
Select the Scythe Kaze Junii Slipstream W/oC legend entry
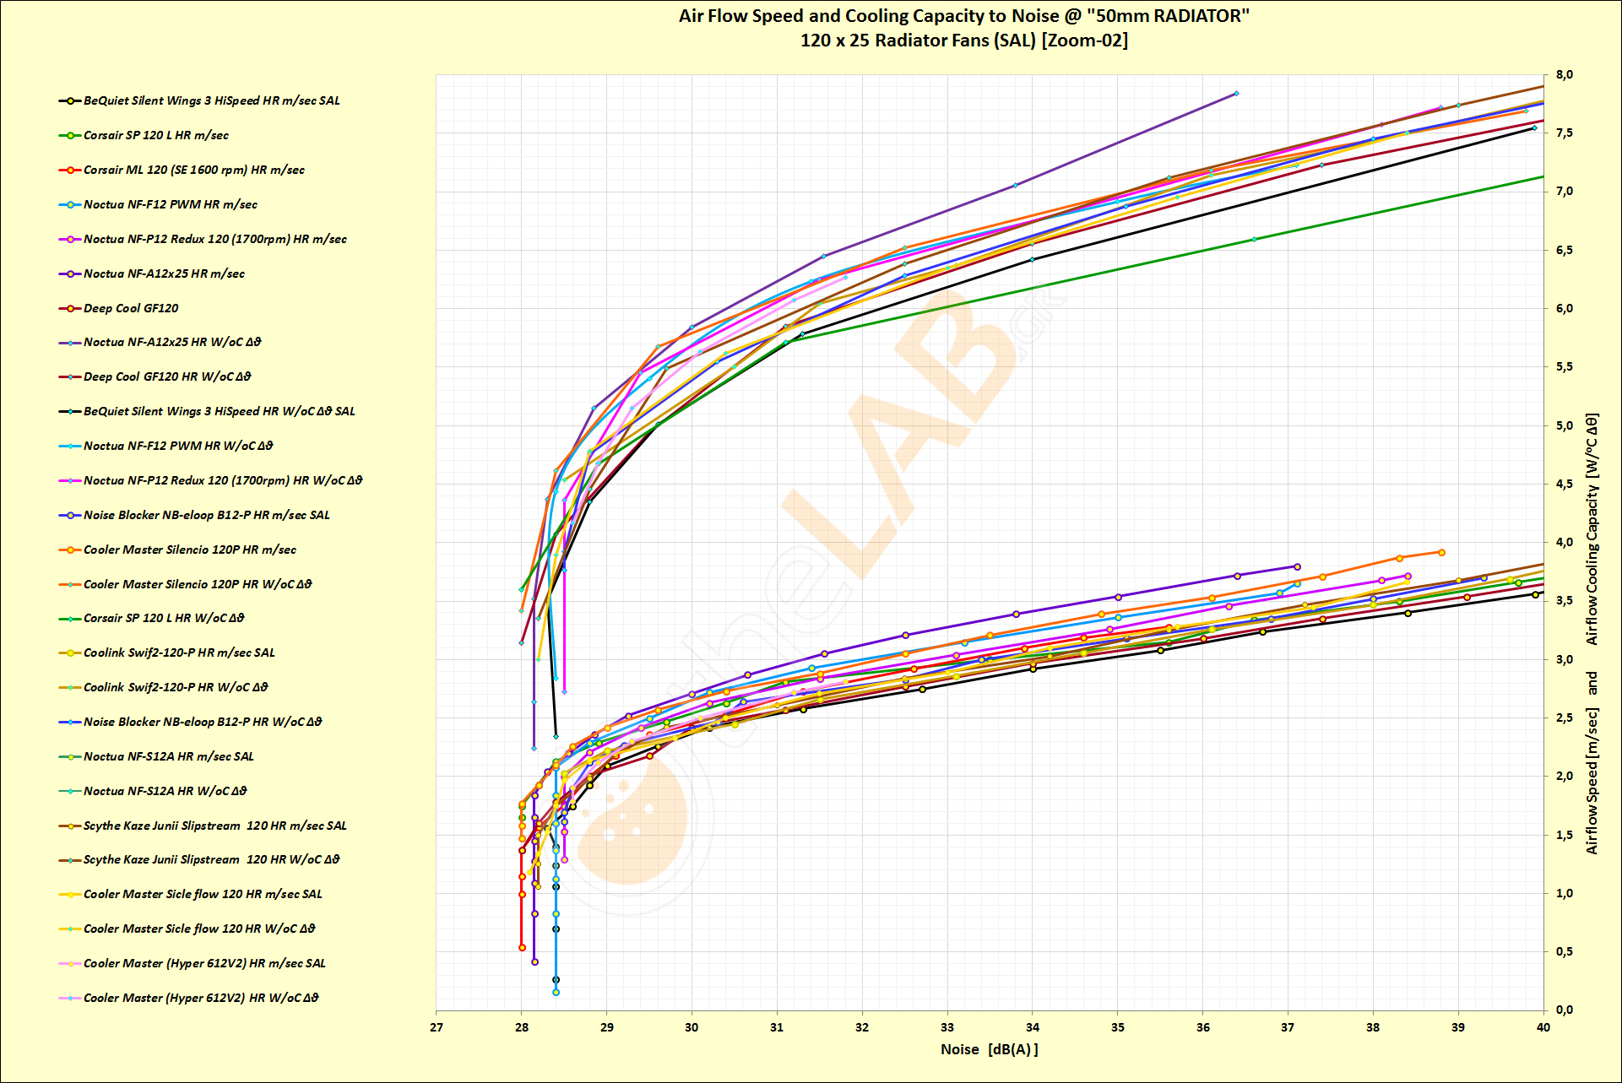211,860
